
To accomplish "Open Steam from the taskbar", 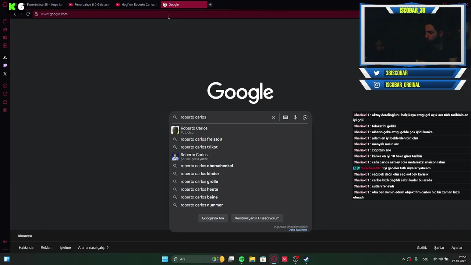I will [x=306, y=259].
